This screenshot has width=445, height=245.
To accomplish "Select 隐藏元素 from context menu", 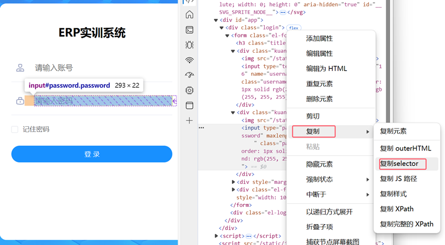I will pos(319,165).
